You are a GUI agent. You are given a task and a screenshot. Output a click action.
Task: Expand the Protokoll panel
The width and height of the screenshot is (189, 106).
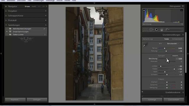pyautogui.click(x=6, y=20)
